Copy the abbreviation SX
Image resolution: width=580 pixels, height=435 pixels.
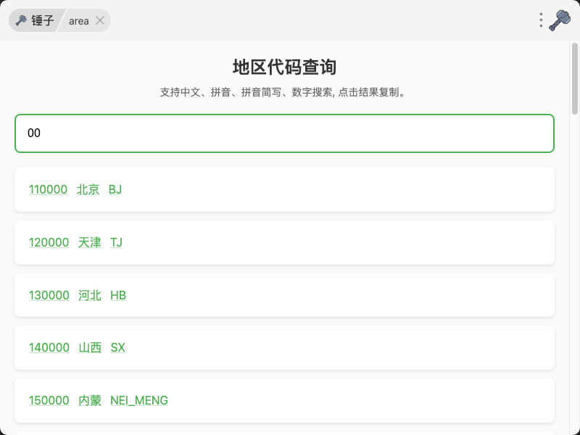[x=118, y=347]
